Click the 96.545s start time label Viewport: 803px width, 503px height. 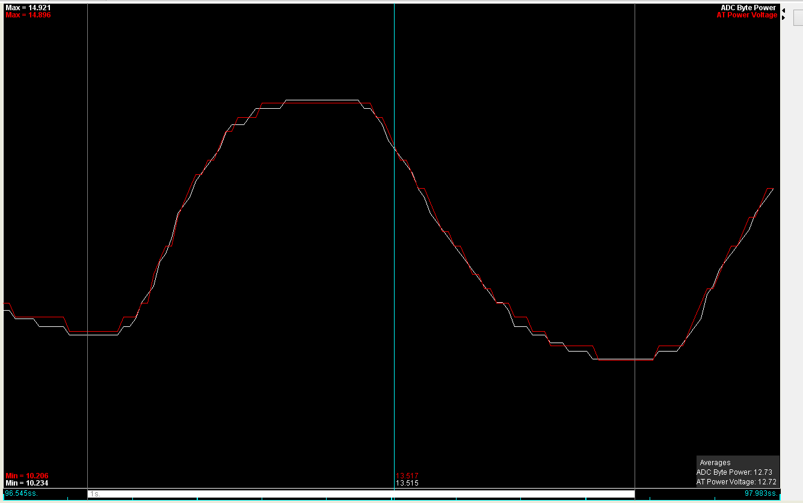pyautogui.click(x=19, y=493)
